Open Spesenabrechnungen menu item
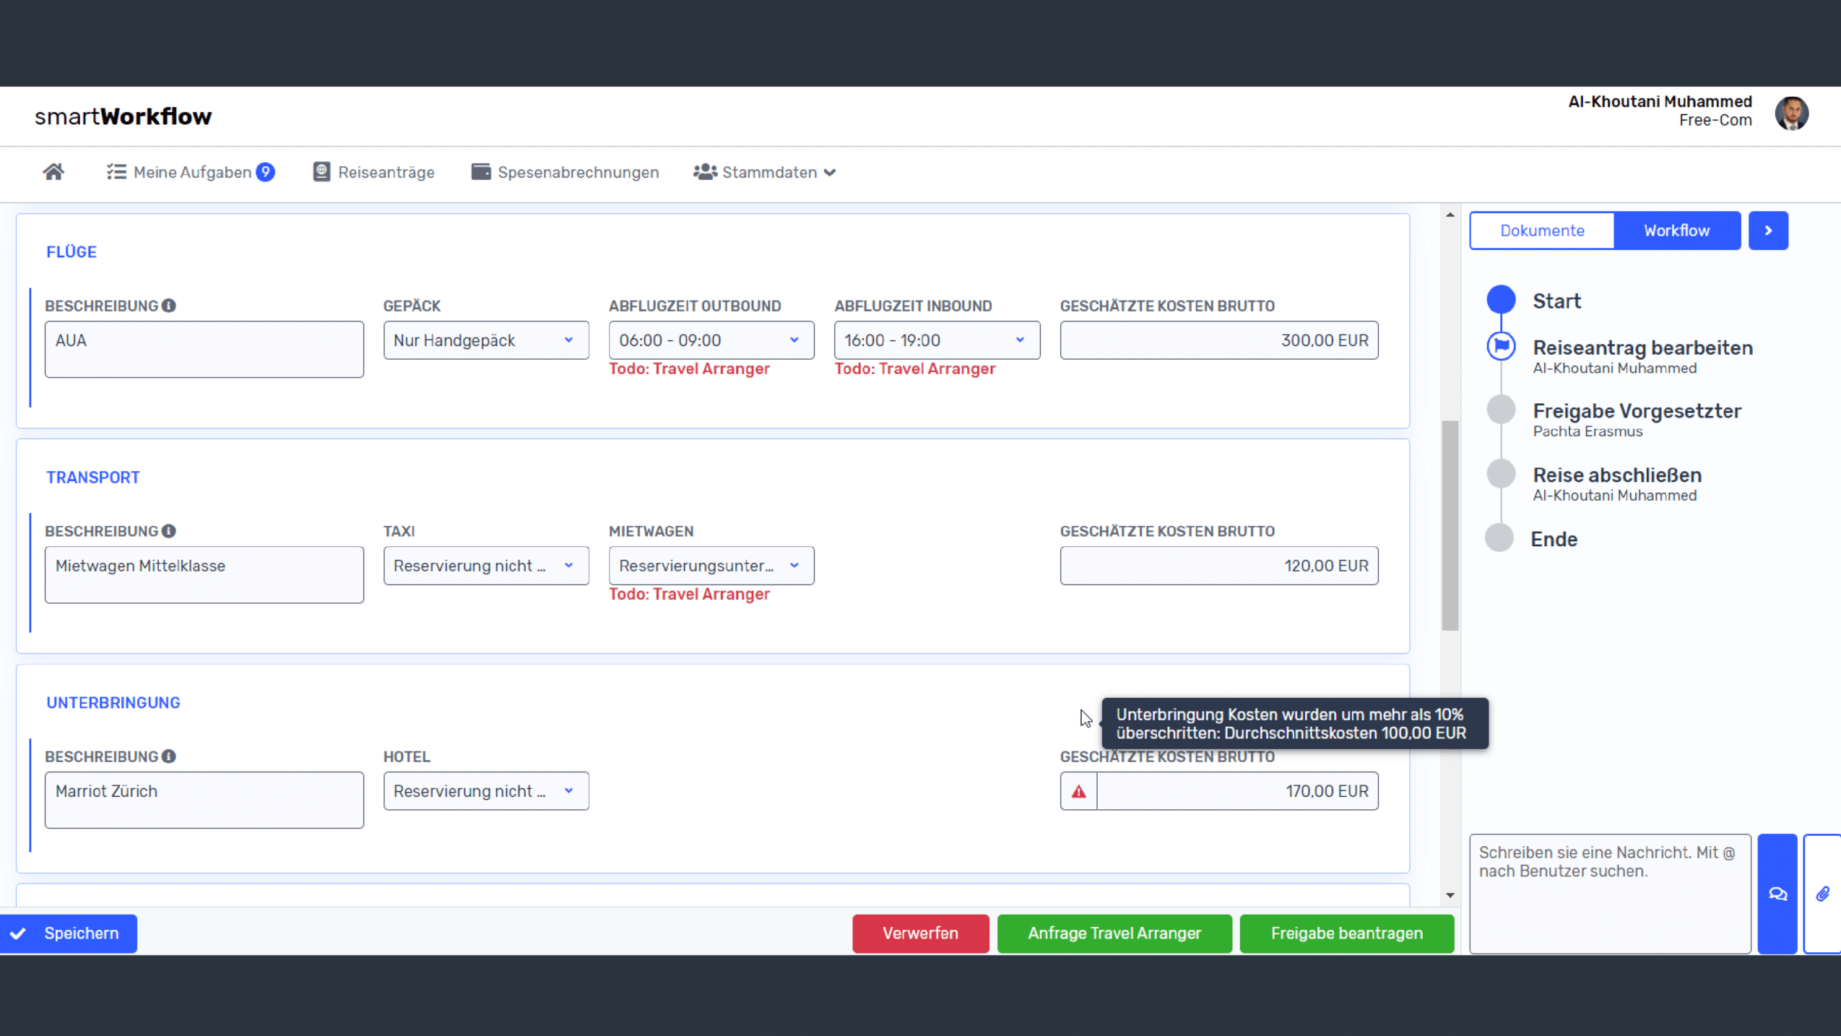The height and width of the screenshot is (1036, 1841). 566,172
